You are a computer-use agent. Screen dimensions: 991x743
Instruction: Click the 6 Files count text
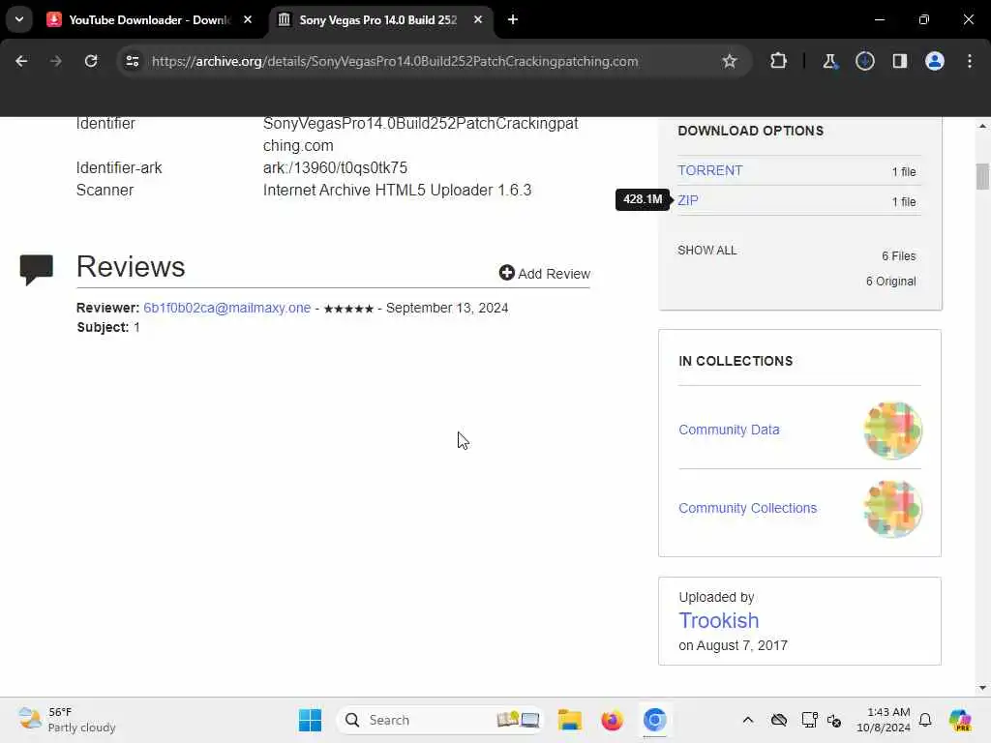(898, 255)
